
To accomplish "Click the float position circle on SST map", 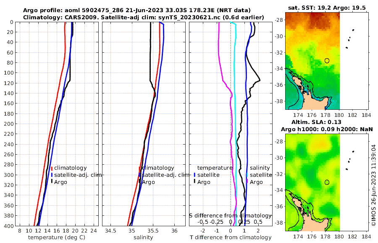I will pyautogui.click(x=327, y=61).
